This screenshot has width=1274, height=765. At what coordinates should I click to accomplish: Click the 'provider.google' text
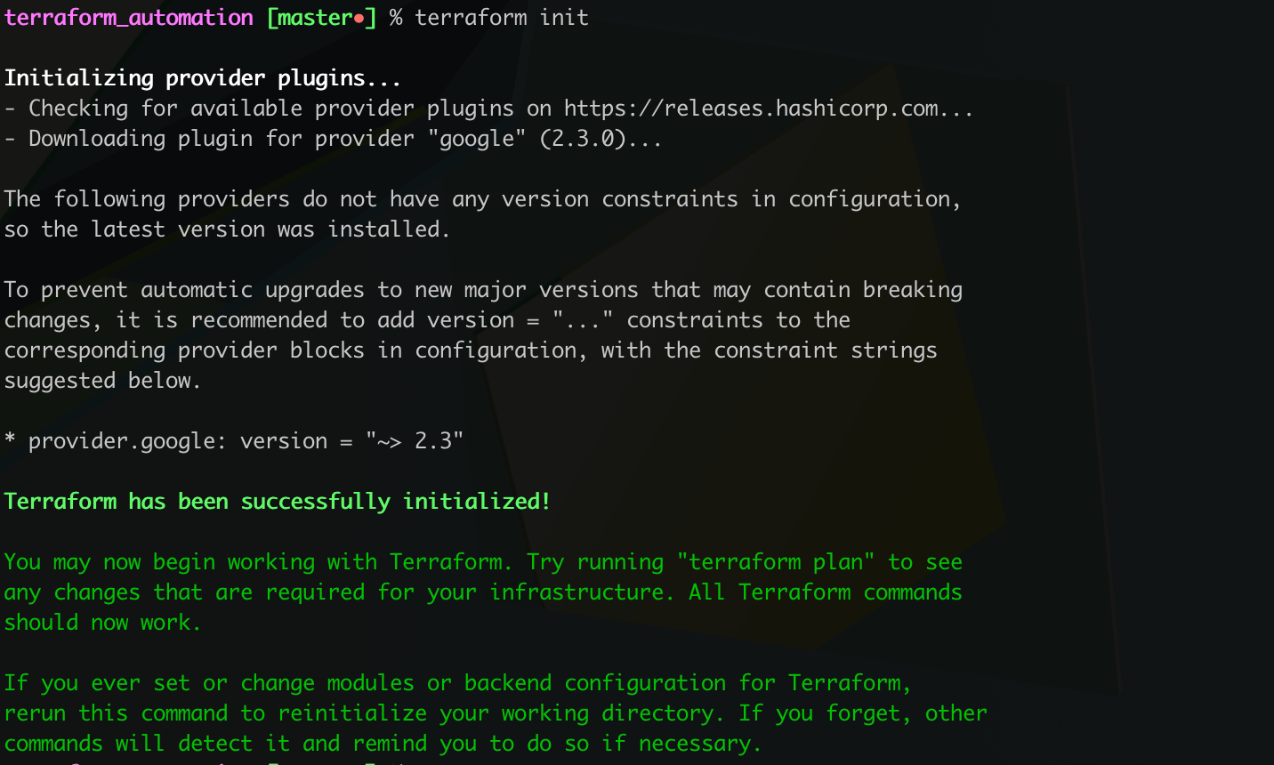click(x=121, y=441)
